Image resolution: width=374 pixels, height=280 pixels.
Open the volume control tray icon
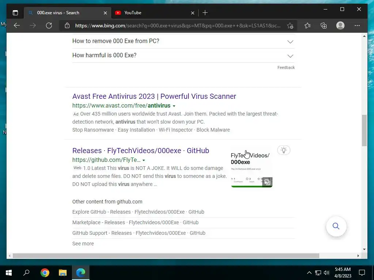pos(326,273)
